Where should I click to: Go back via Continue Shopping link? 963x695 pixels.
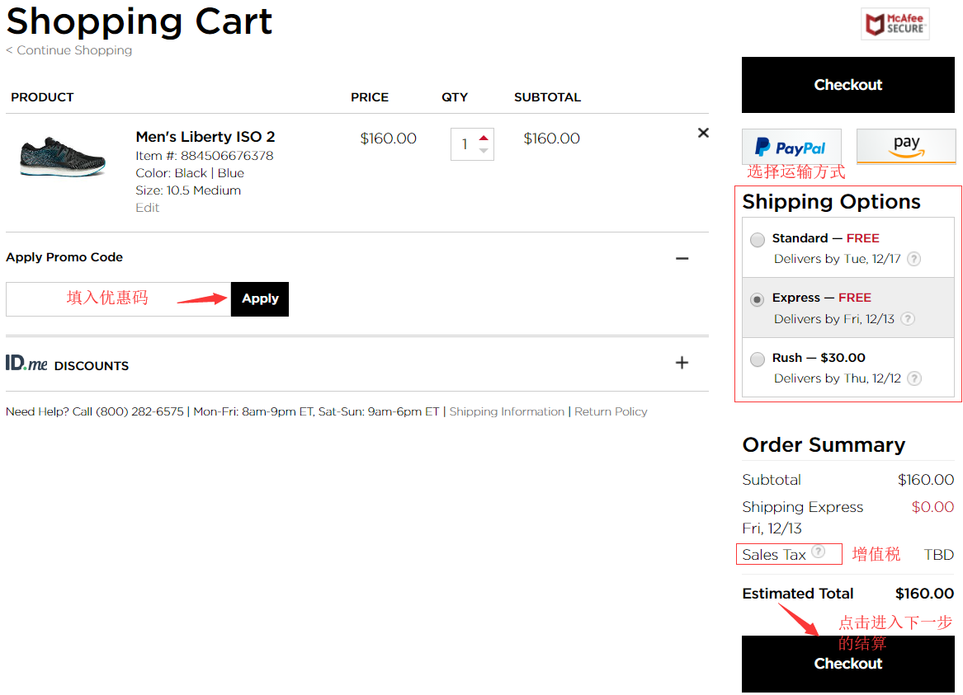pyautogui.click(x=69, y=50)
